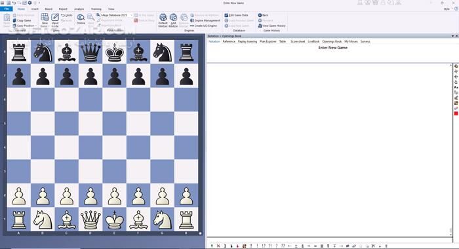Select the Surveys tab
The image size is (459, 249).
click(365, 41)
